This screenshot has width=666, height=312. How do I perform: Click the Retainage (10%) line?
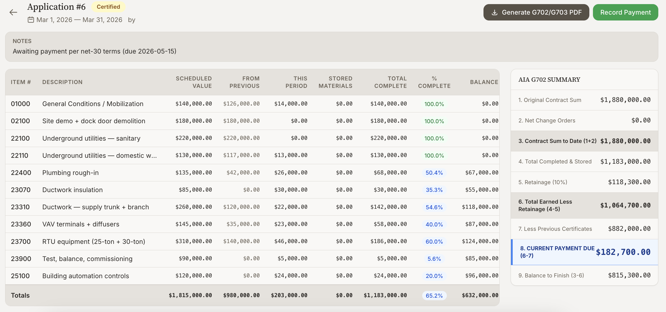pos(584,182)
